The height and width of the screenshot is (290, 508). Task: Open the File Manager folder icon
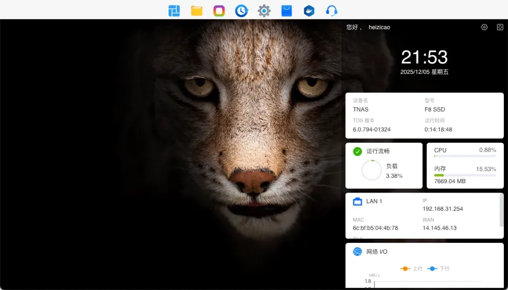point(197,11)
